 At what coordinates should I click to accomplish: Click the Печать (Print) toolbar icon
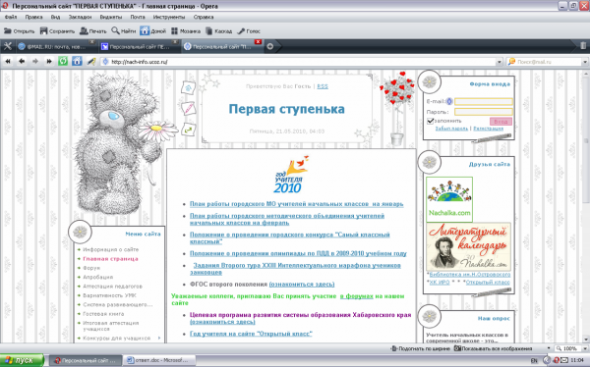click(x=84, y=30)
